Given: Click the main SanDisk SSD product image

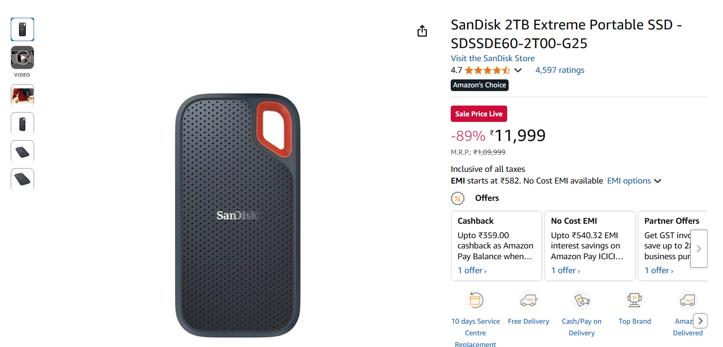Looking at the screenshot, I should (x=238, y=215).
